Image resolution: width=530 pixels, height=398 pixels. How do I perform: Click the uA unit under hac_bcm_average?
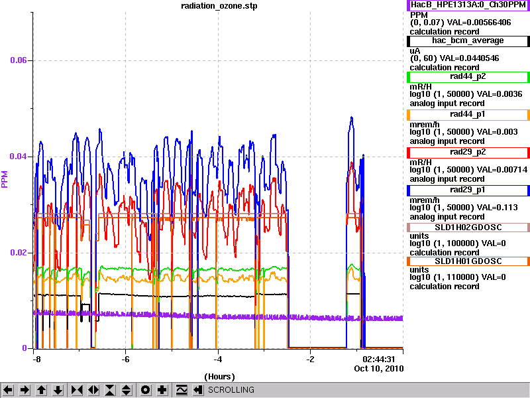pos(415,51)
